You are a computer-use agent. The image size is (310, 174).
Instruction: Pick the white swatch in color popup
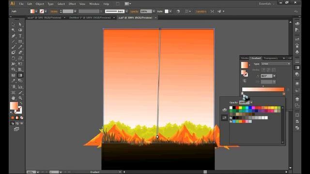coord(231,108)
